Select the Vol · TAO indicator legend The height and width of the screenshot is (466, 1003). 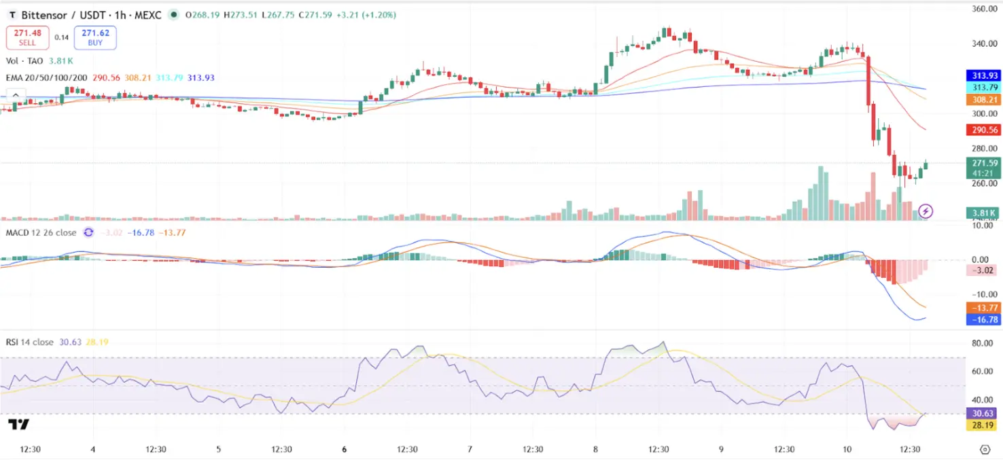tap(24, 61)
